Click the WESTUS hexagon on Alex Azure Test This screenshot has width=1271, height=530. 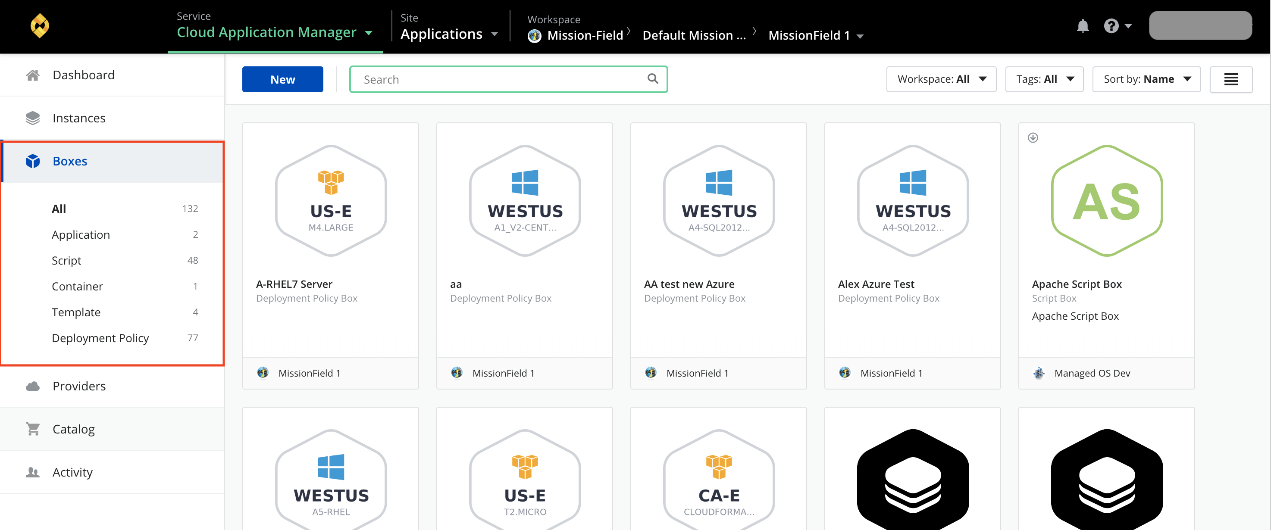pyautogui.click(x=913, y=201)
